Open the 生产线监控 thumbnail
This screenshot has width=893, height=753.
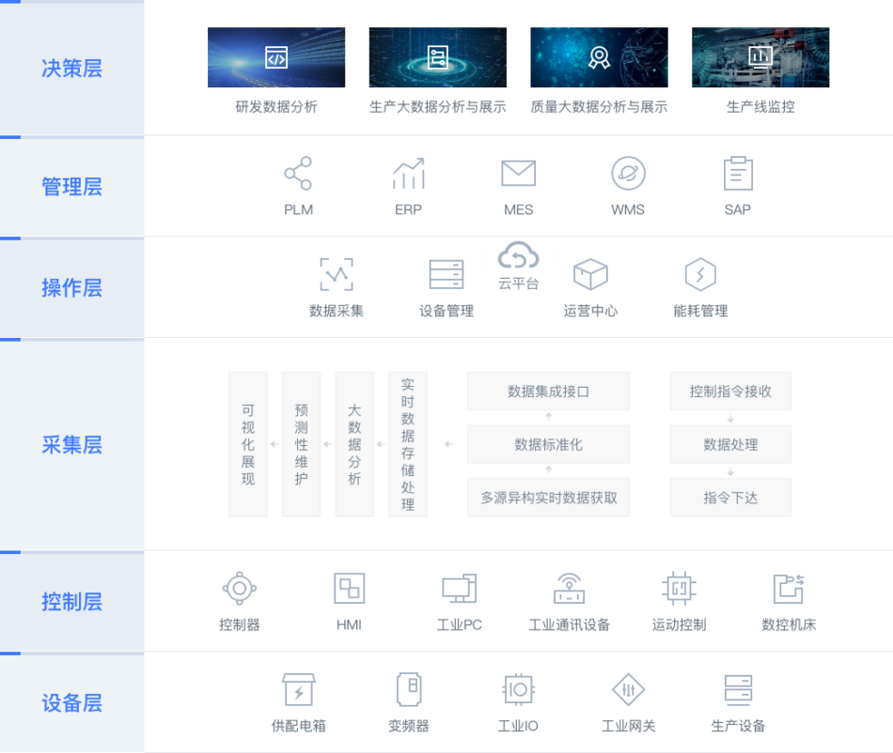(x=760, y=57)
